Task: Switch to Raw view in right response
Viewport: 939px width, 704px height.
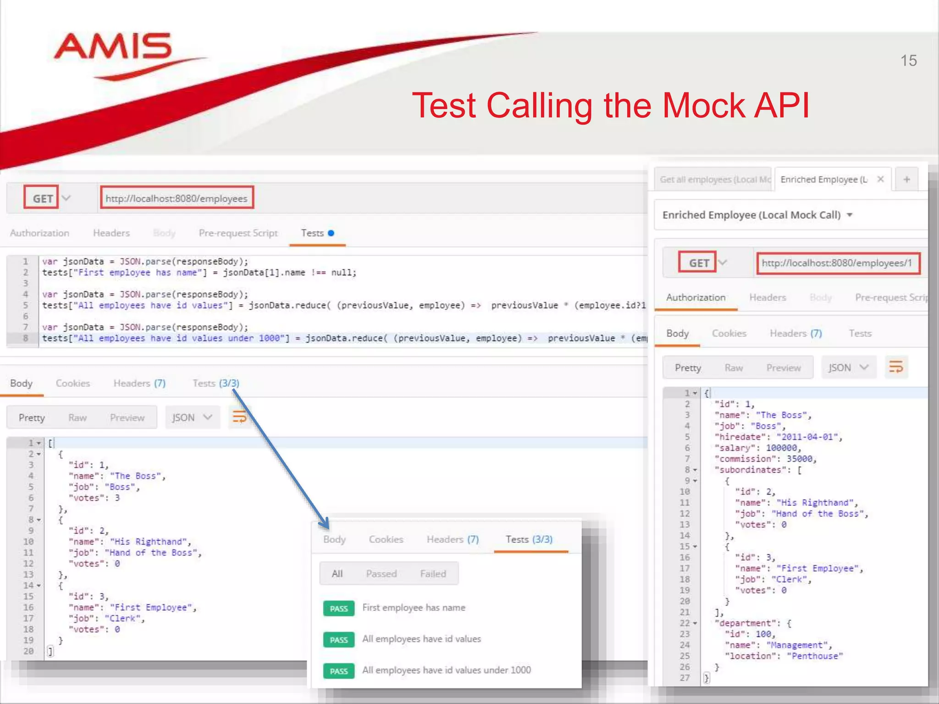Action: pos(734,368)
